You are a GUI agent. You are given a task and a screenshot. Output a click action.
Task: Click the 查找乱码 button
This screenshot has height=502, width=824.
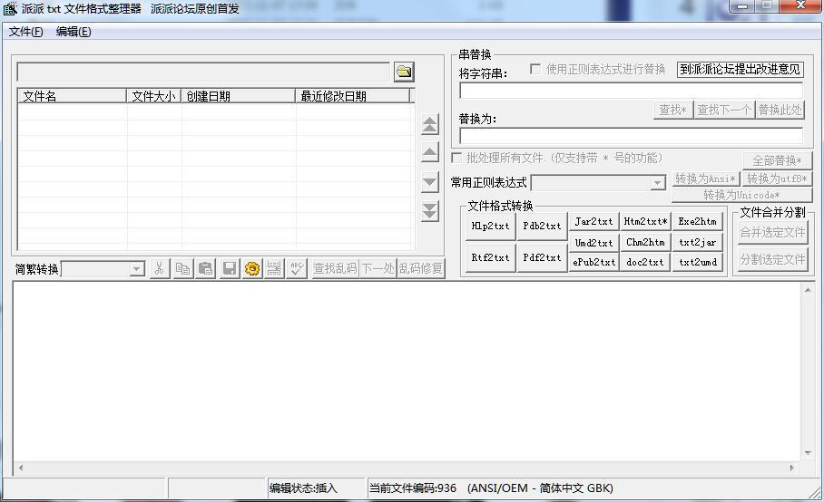[335, 268]
